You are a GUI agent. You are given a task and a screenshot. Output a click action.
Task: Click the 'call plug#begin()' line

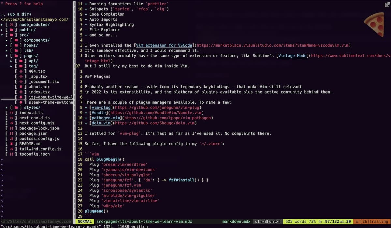click(105, 159)
